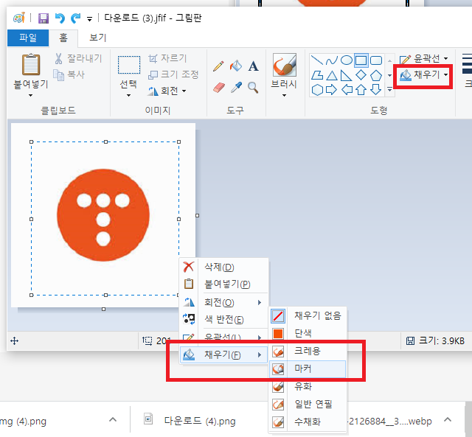
Task: Click the orange logo image on canvas
Action: click(103, 215)
